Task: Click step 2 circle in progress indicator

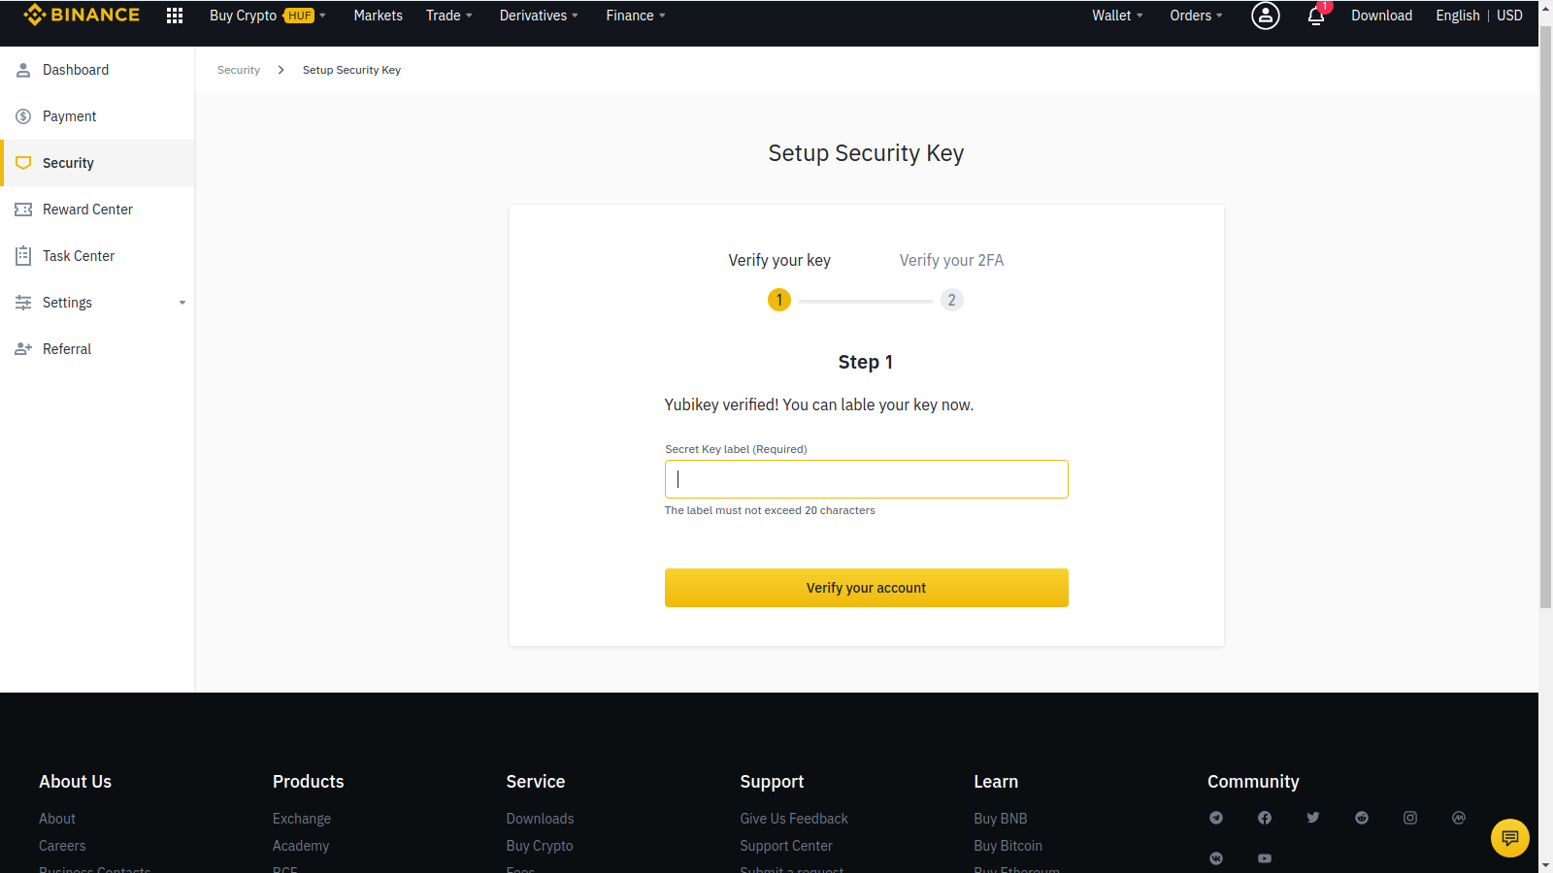Action: pyautogui.click(x=951, y=300)
